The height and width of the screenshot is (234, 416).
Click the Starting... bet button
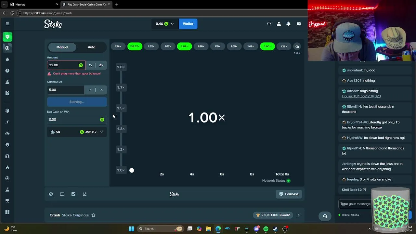point(77,102)
